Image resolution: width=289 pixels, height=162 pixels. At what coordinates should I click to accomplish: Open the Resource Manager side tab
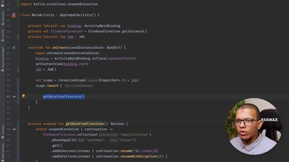pos(3,59)
